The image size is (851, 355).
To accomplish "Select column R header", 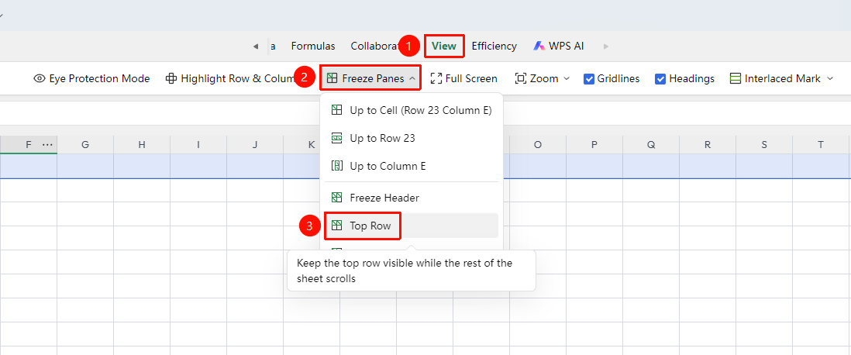I will [x=707, y=145].
